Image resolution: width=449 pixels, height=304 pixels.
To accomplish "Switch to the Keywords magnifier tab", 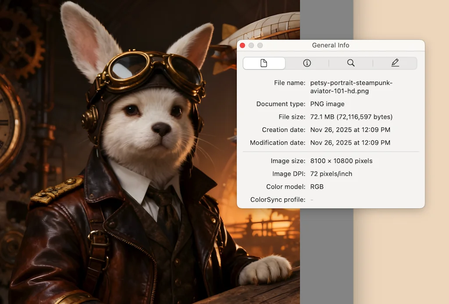I will click(351, 63).
